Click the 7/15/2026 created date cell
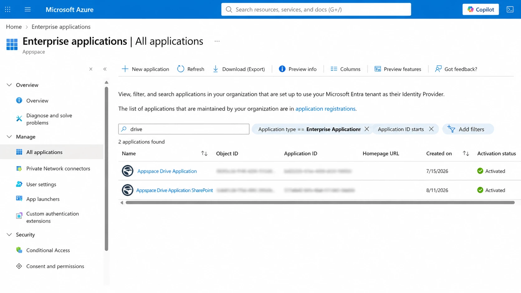 coord(437,171)
